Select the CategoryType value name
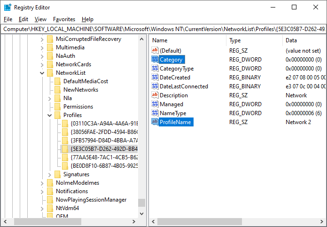 [177, 69]
